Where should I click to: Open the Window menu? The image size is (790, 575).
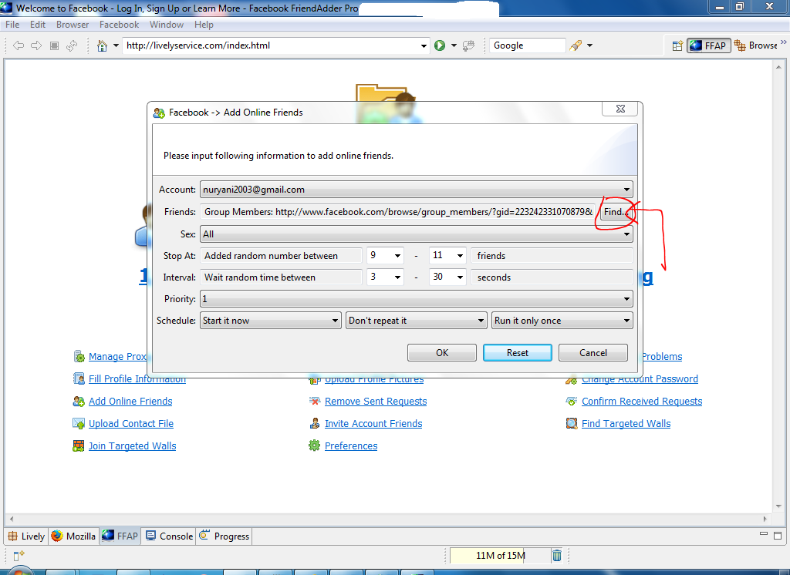167,25
